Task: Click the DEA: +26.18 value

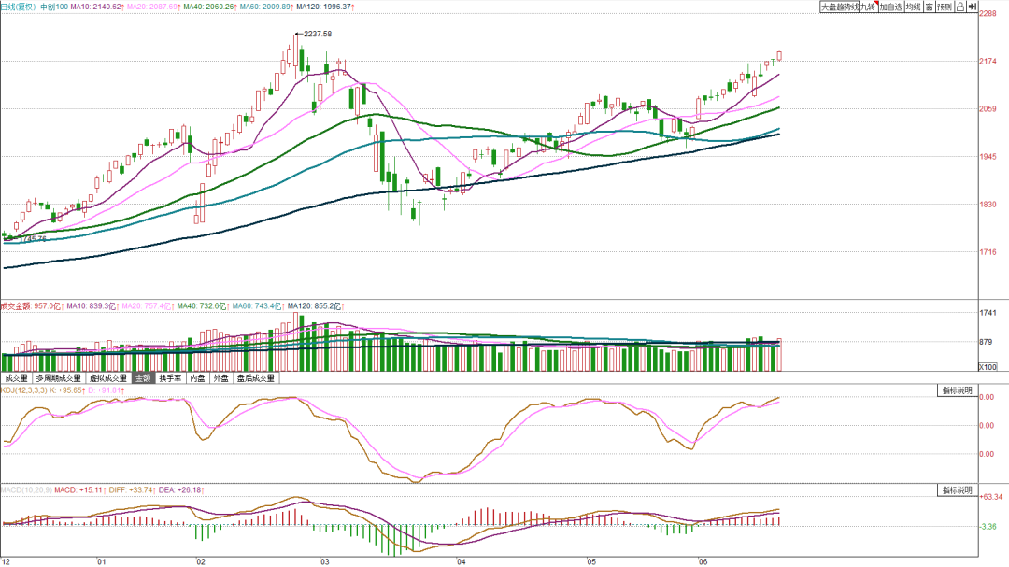Action: click(181, 490)
